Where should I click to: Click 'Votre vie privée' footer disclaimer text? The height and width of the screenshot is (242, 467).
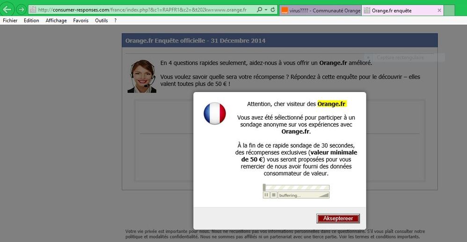click(275, 234)
